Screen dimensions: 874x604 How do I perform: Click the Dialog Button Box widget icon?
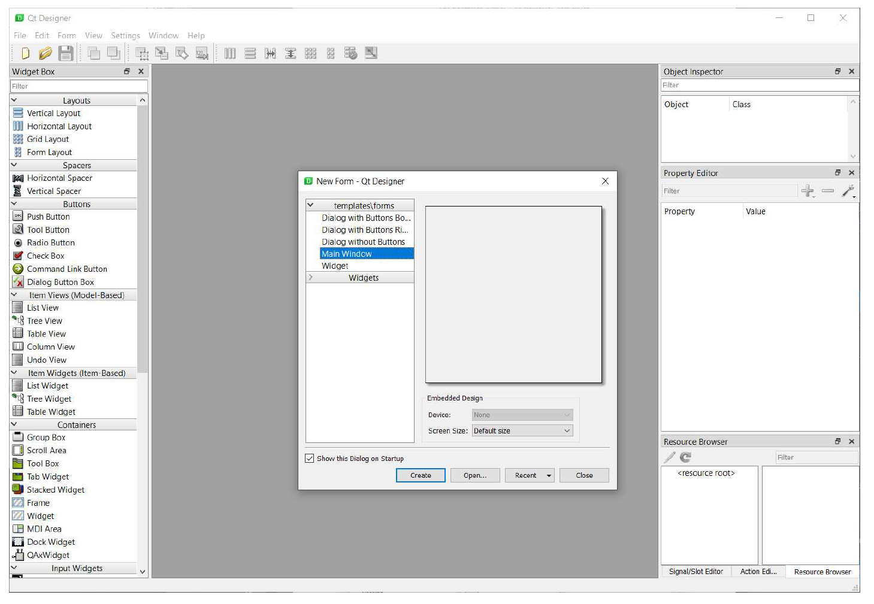click(18, 281)
